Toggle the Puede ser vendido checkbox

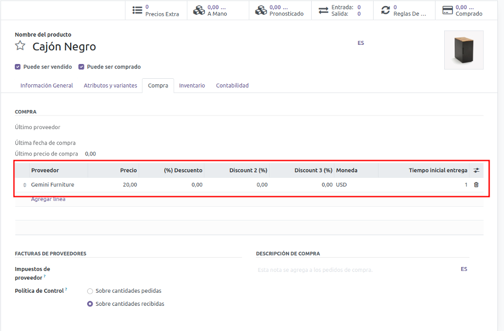pyautogui.click(x=18, y=67)
